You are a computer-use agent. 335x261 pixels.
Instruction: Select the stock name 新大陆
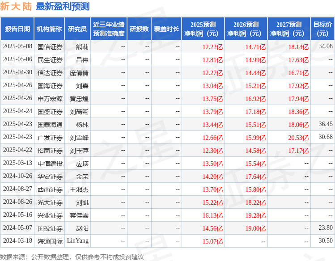click(16, 6)
